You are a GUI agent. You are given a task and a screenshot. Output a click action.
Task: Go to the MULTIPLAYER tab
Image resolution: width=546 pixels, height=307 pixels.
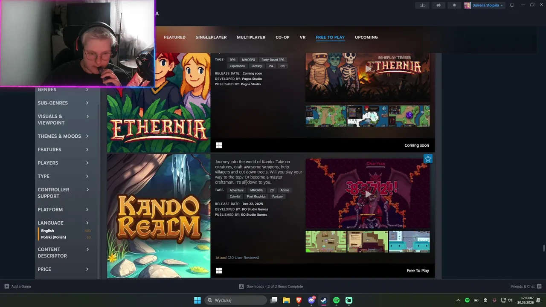coord(251,37)
